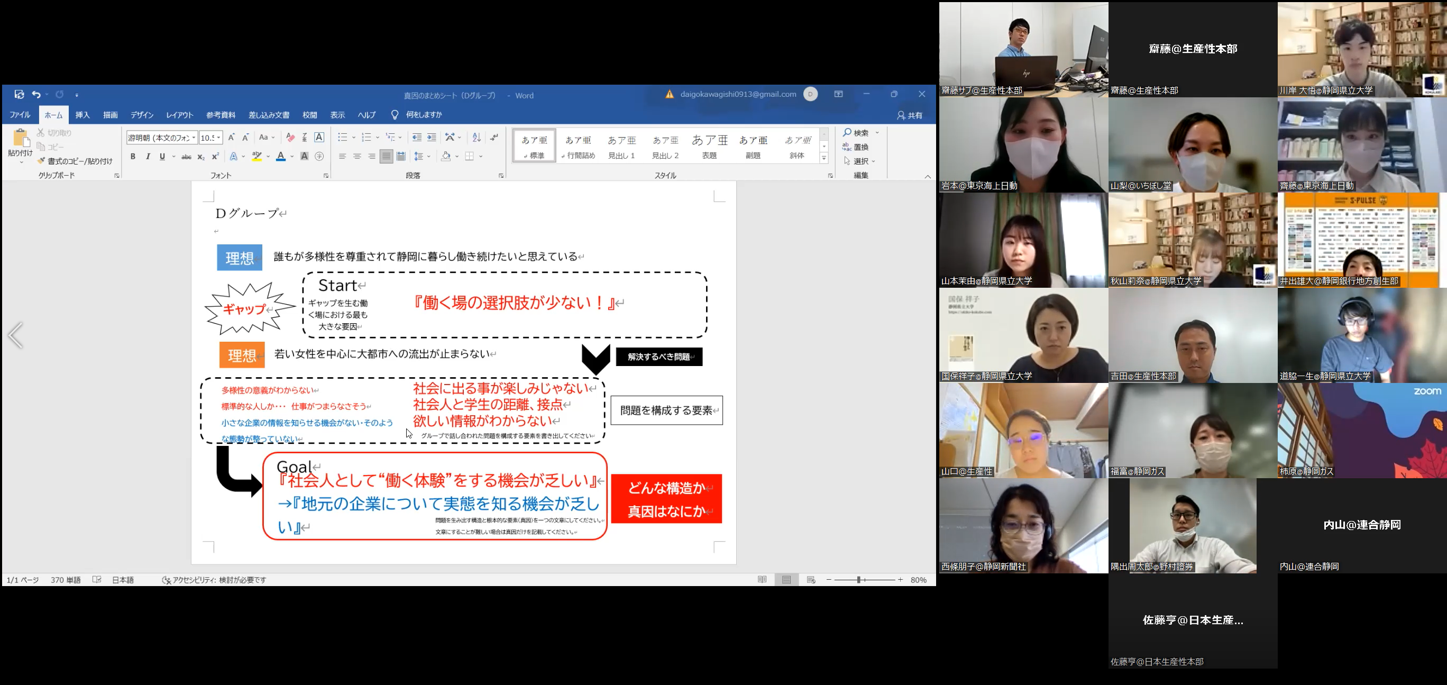
Task: Open the 表示 (View) tab
Action: pyautogui.click(x=337, y=115)
